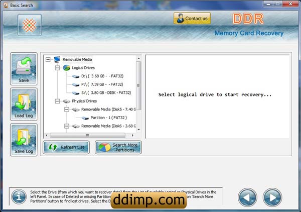Go to previous step with back arrow
Screen dimensions: 301x212
247,197
